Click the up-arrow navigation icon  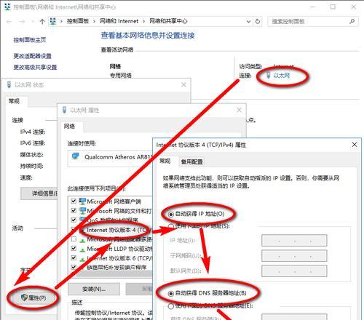click(x=42, y=21)
